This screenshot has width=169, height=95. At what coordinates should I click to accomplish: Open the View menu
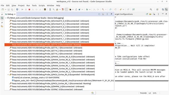14,6
